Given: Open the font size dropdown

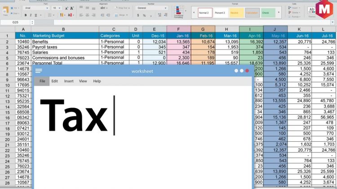Looking at the screenshot, I should point(57,8).
